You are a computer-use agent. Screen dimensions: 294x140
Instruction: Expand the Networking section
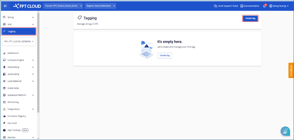pos(18,67)
